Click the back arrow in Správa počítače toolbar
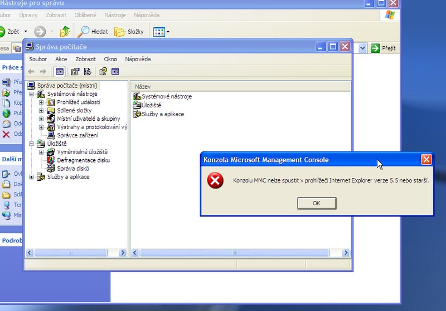The height and width of the screenshot is (311, 446). tap(31, 72)
